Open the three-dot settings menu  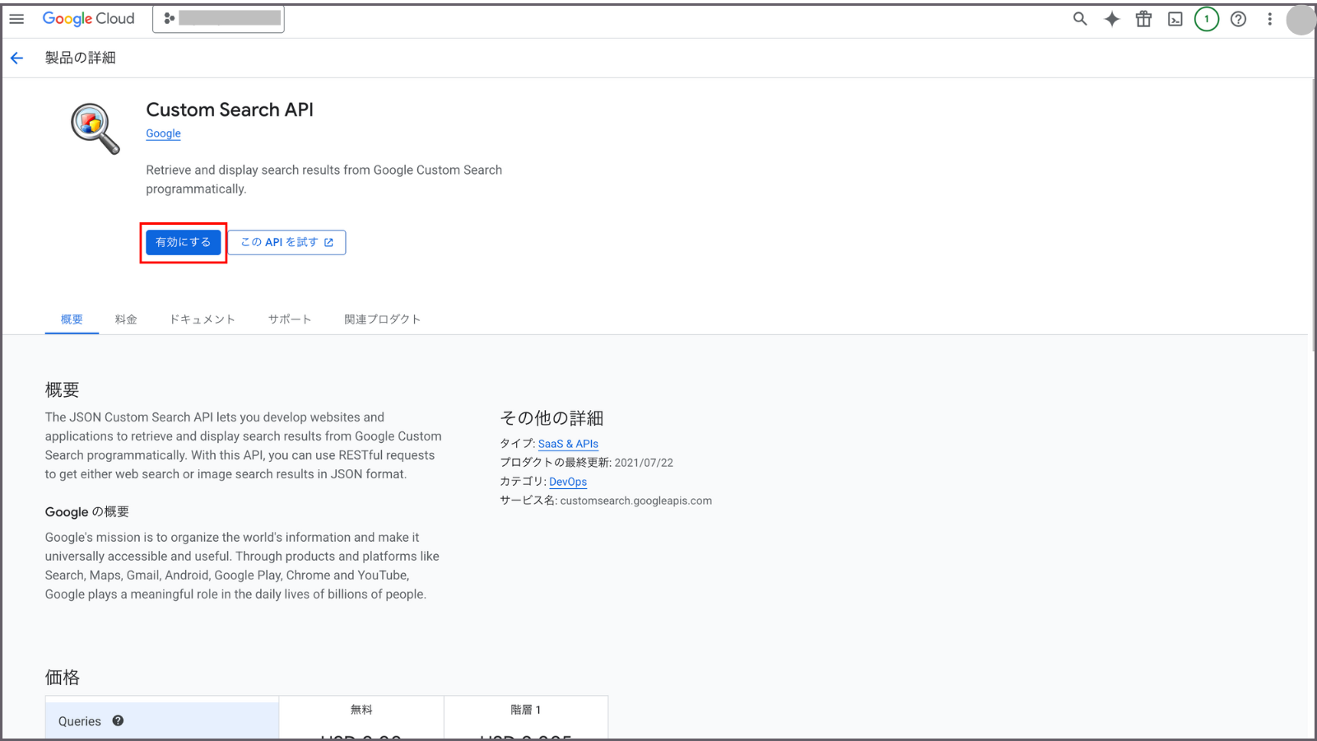[x=1269, y=19]
